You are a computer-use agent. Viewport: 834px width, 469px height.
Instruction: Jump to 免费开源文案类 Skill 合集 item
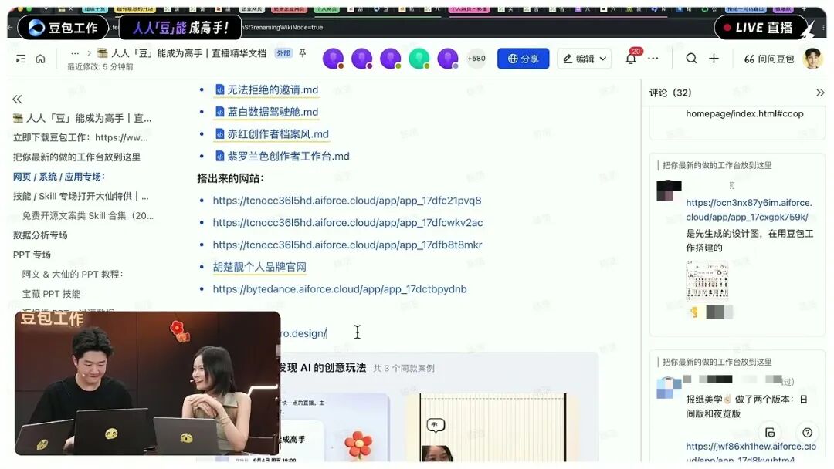coord(88,216)
